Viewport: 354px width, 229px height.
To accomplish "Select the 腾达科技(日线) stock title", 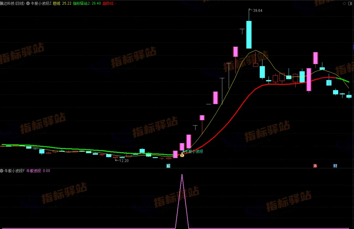I will [12, 3].
